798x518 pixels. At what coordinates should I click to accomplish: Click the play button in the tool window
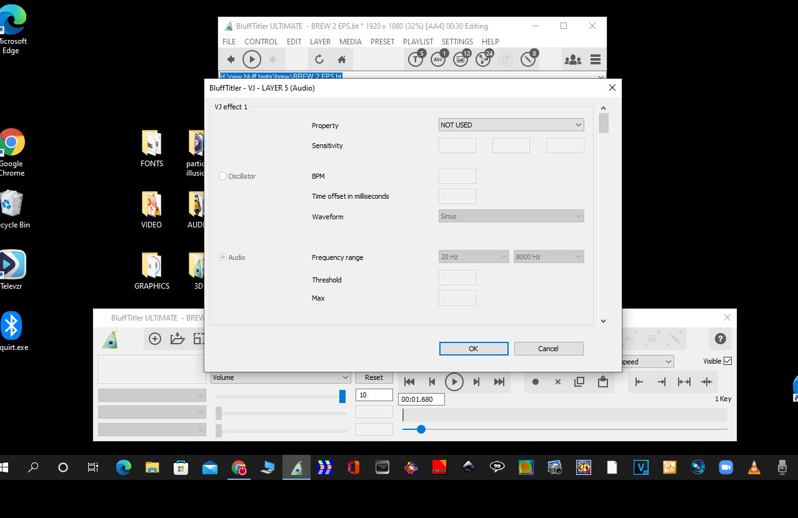pos(454,382)
